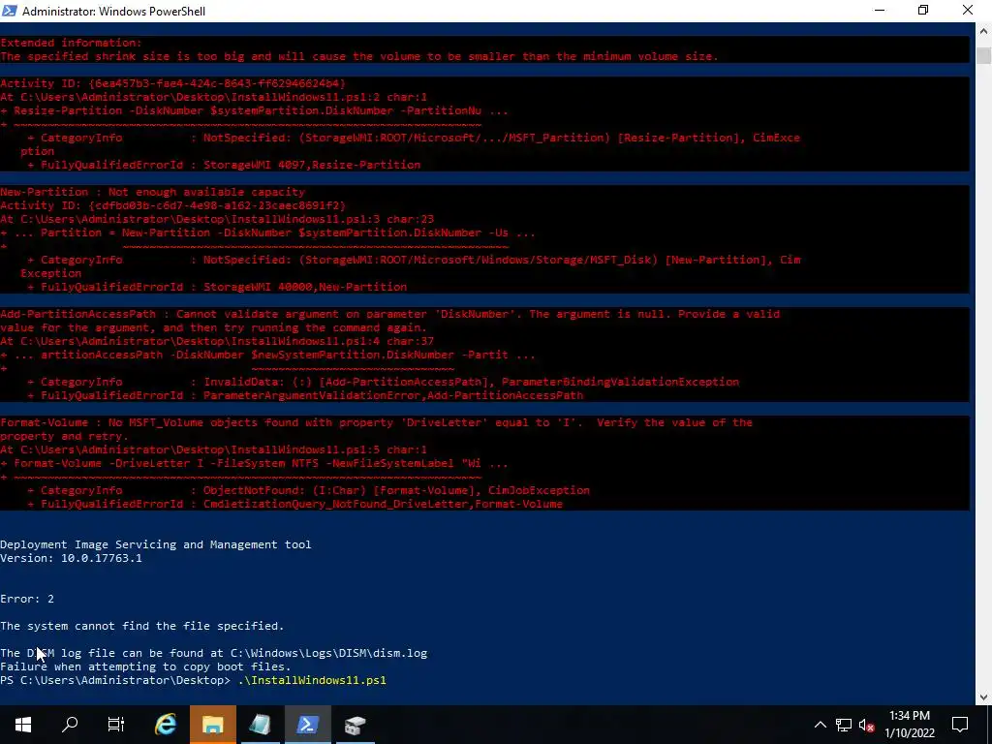Click the scrollbar down arrow
The image size is (992, 744).
pyautogui.click(x=984, y=697)
